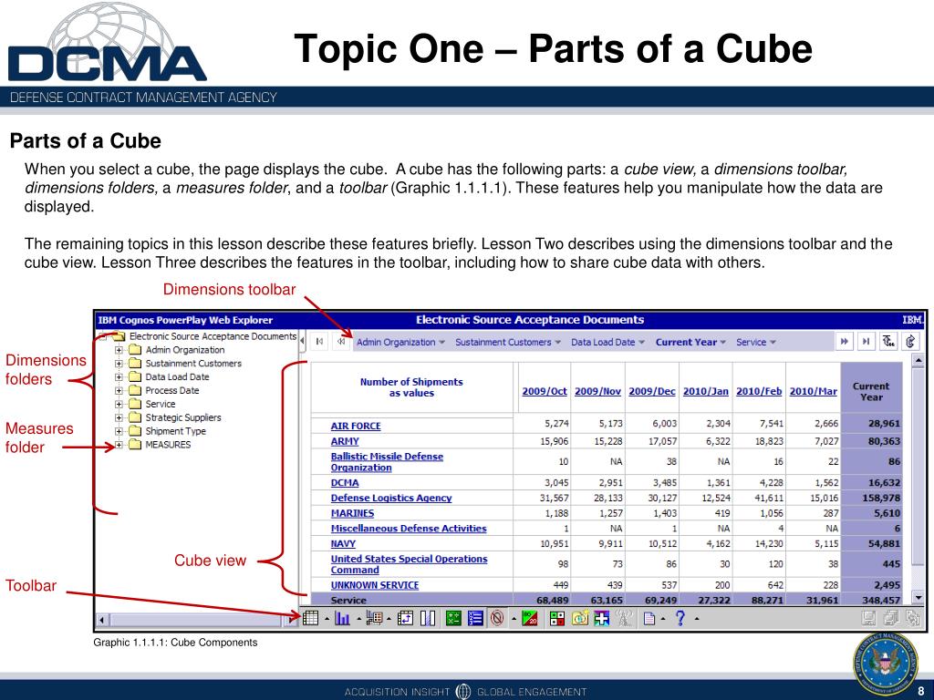The image size is (934, 700).
Task: Click the first-page arrow in dimensions toolbar
Action: pos(320,342)
